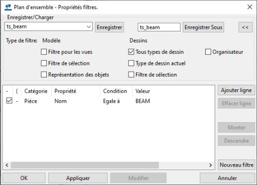Viewport: 257px width, 185px height.
Task: Toggle the Pièce row checkbox
Action: [x=9, y=101]
